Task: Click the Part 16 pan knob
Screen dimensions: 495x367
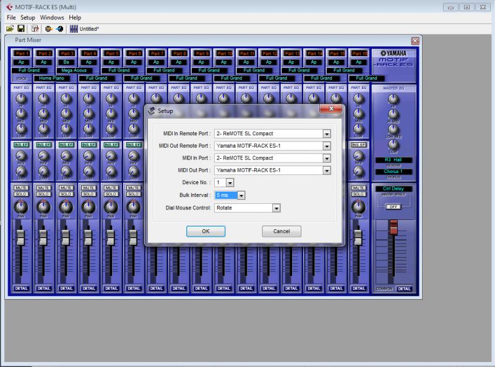Action: point(358,207)
